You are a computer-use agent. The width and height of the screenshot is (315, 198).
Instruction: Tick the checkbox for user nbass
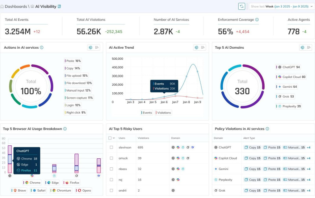[x=111, y=169]
